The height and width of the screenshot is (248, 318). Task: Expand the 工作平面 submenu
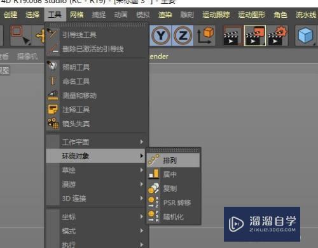[96, 141]
